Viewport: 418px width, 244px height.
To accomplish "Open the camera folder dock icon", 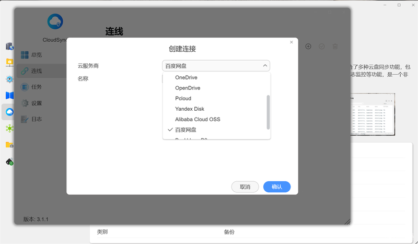I will tap(9, 145).
